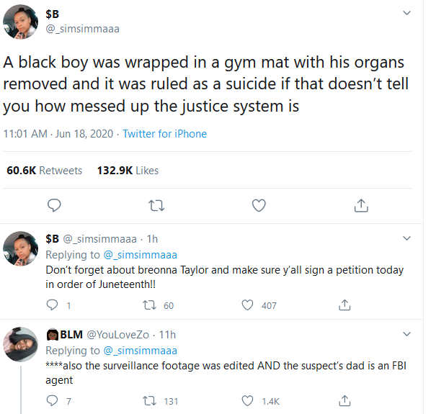
Task: Reply to the main tweet with comment icon
Action: point(54,205)
